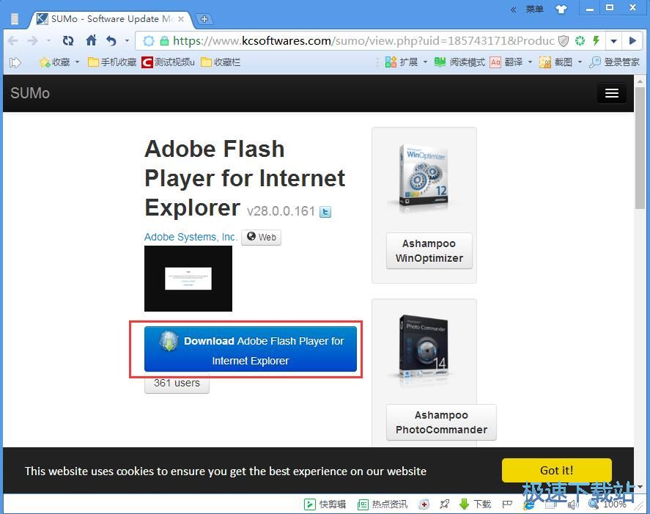
Task: Click the rocket accelerator icon in status bar
Action: (444, 504)
